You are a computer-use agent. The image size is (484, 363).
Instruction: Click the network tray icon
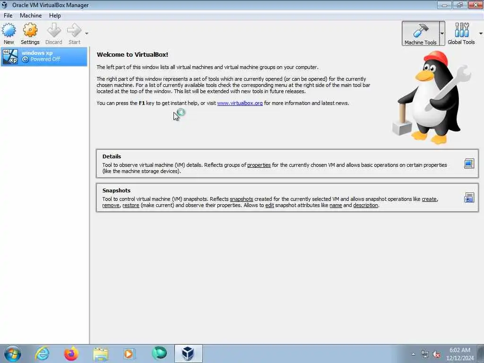tap(425, 354)
